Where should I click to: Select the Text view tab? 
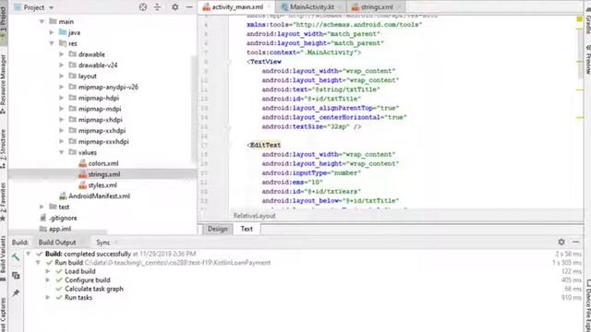tap(247, 229)
